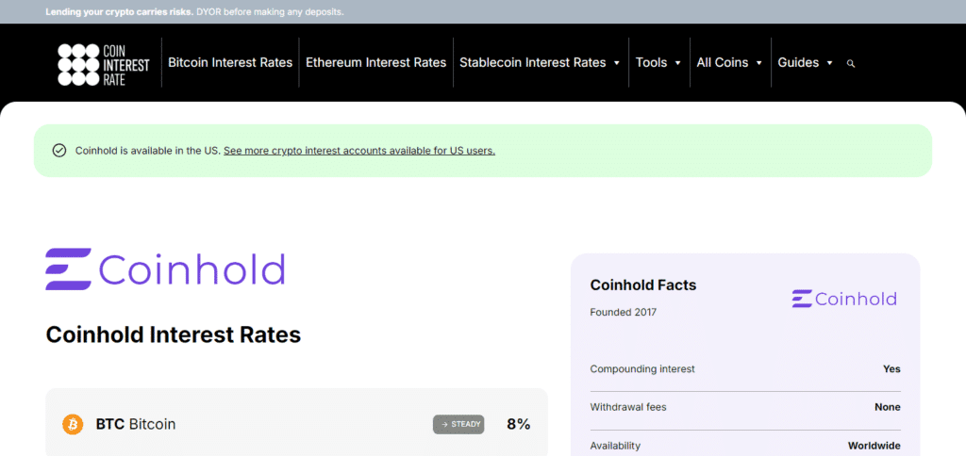Click the Compounding interest label
This screenshot has height=456, width=966.
coord(642,369)
